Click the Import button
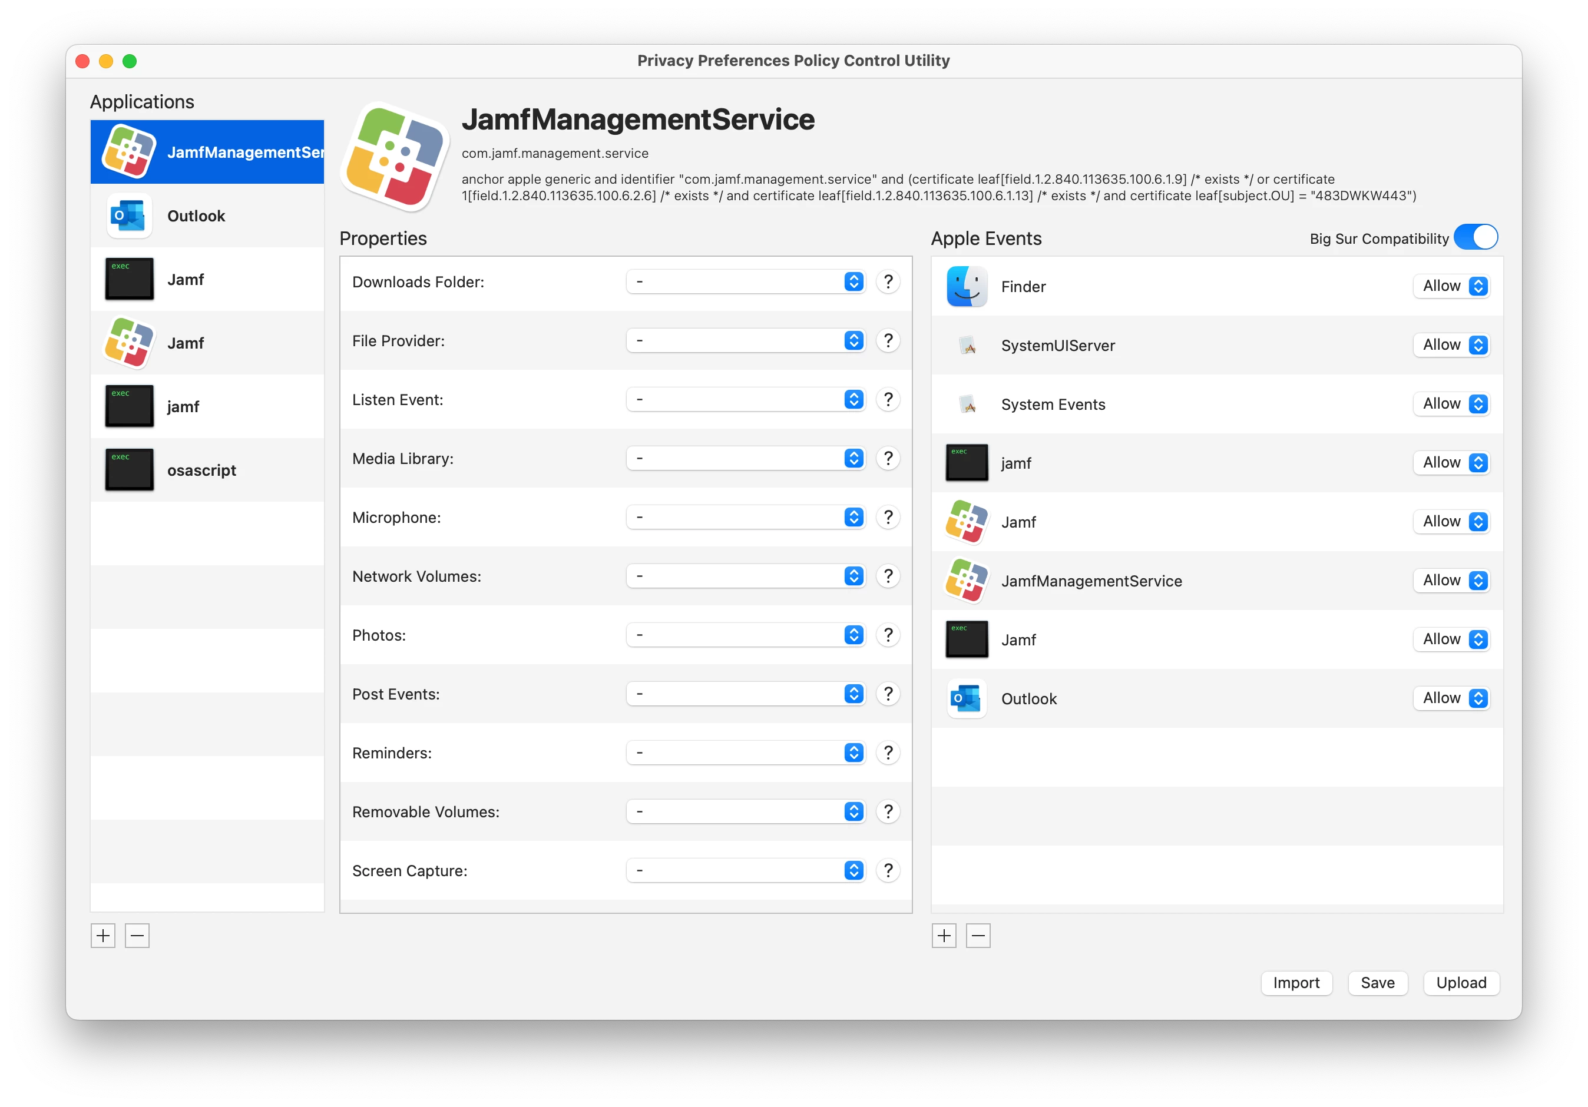Viewport: 1588px width, 1107px height. [1296, 983]
